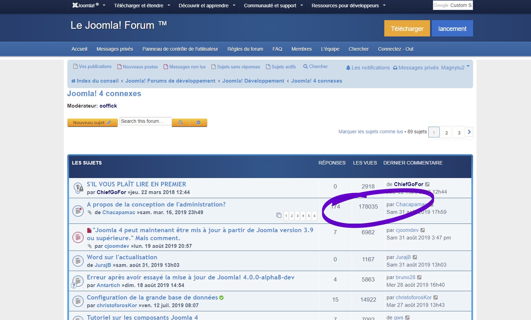The image size is (531, 320).
Task: Open moderator ooffick profile
Action: pyautogui.click(x=108, y=106)
